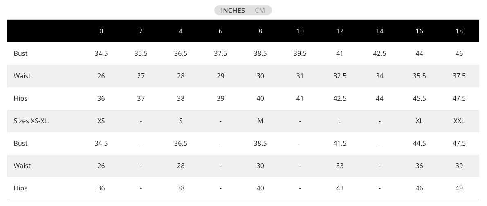487x206 pixels.
Task: Click the Sizes XS-XL row label
Action: tap(31, 121)
